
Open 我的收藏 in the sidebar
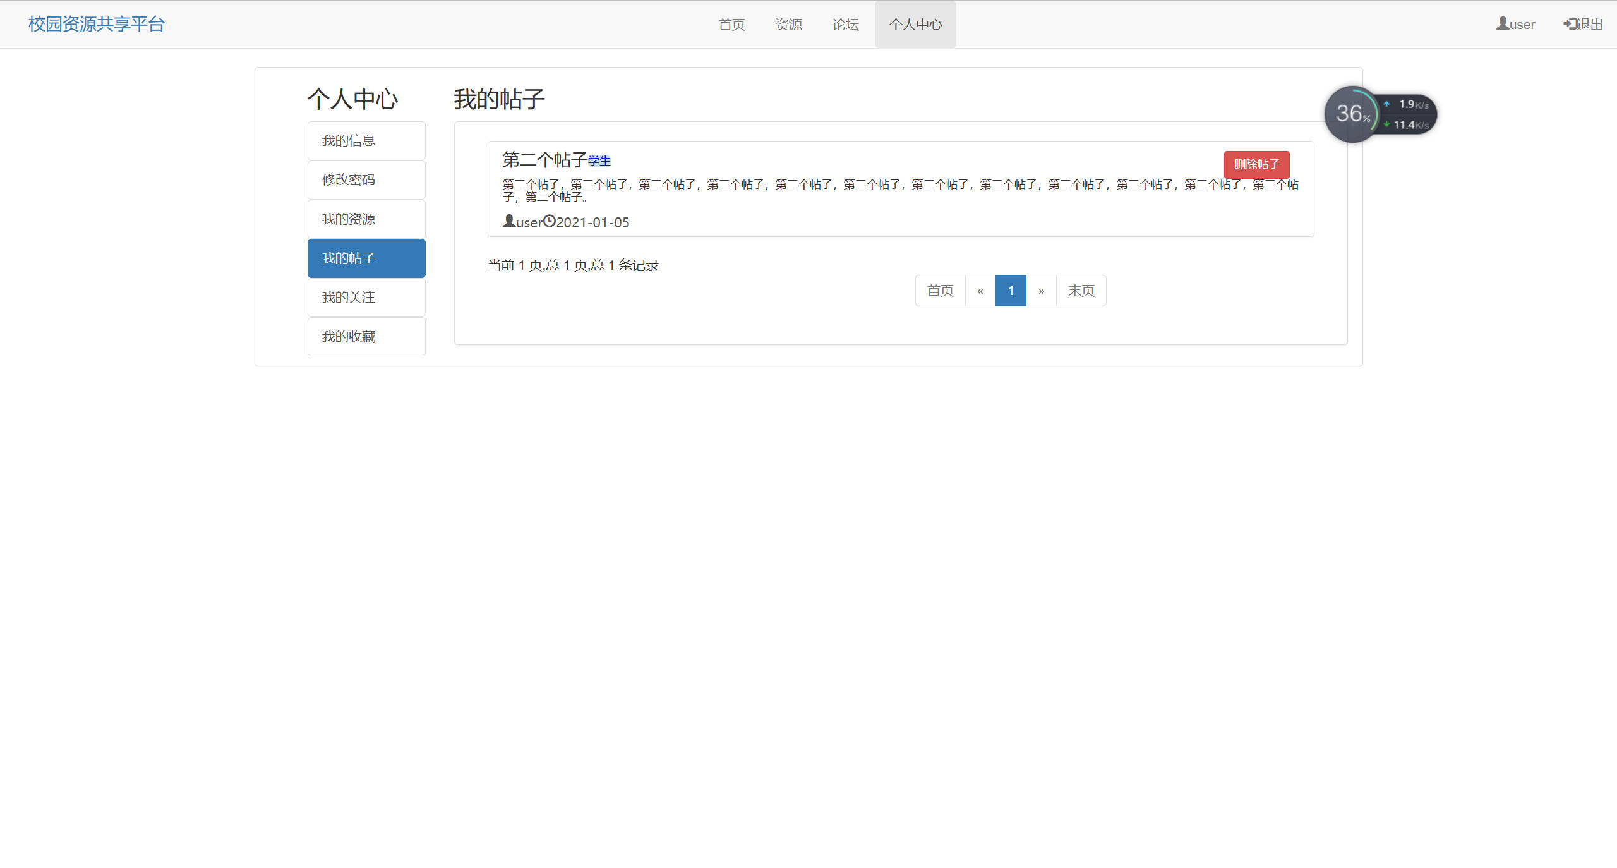pos(366,337)
